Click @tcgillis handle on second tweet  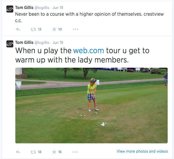pos(42,42)
